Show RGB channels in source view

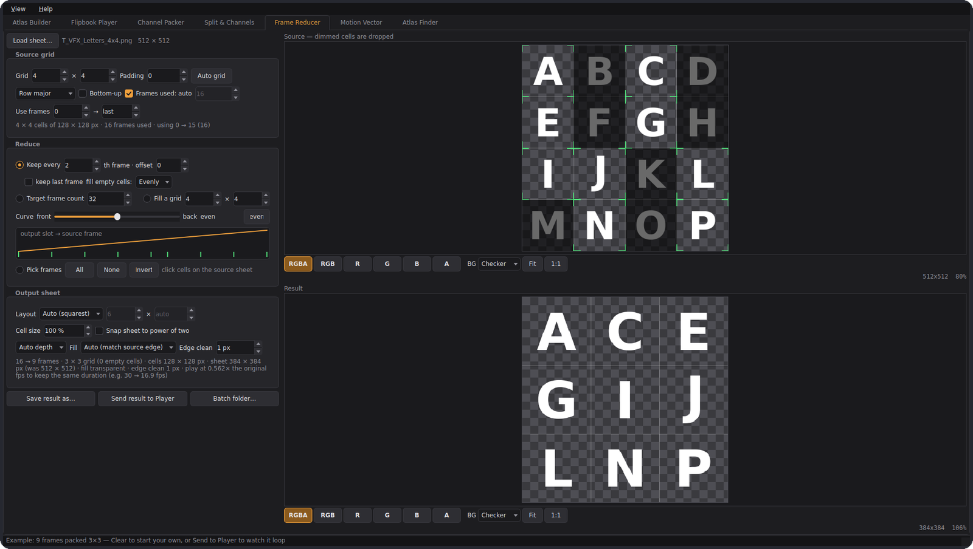tap(328, 264)
